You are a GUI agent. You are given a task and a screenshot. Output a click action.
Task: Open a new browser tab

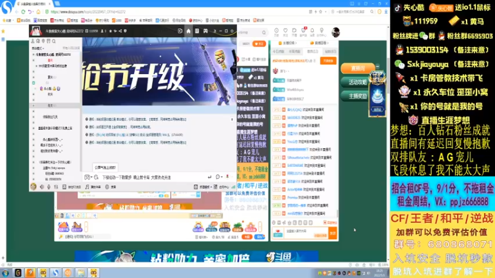click(x=58, y=4)
